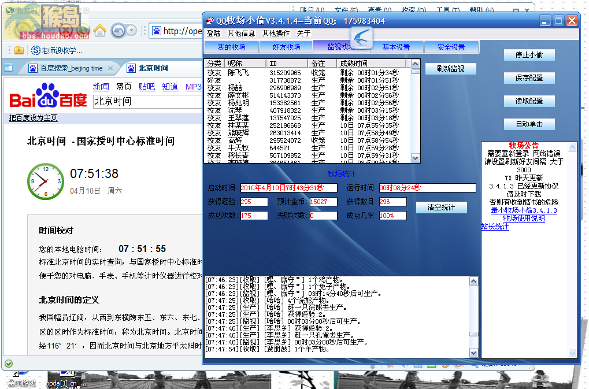
Task: Sort the list by the 成熟时间 column header
Action: 371,64
